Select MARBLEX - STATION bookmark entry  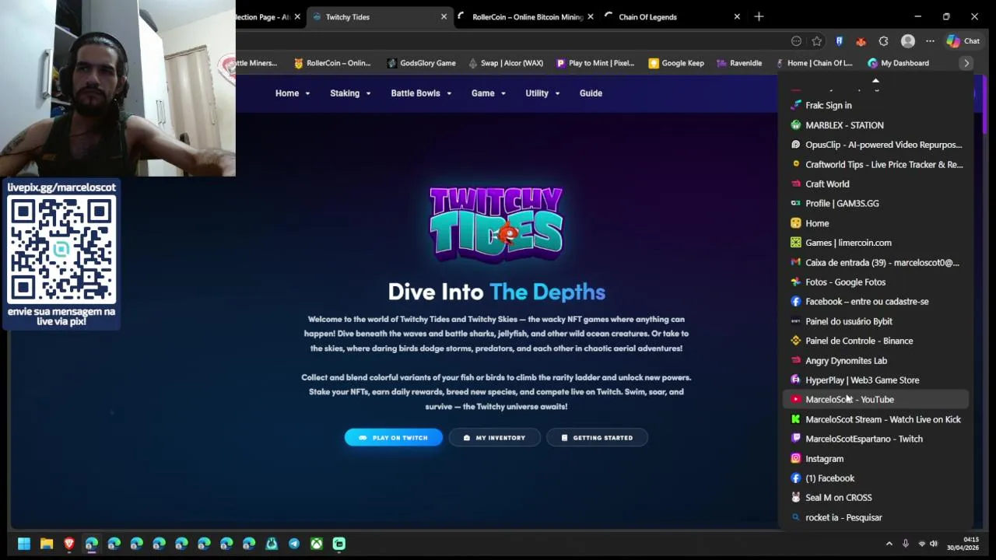875,125
